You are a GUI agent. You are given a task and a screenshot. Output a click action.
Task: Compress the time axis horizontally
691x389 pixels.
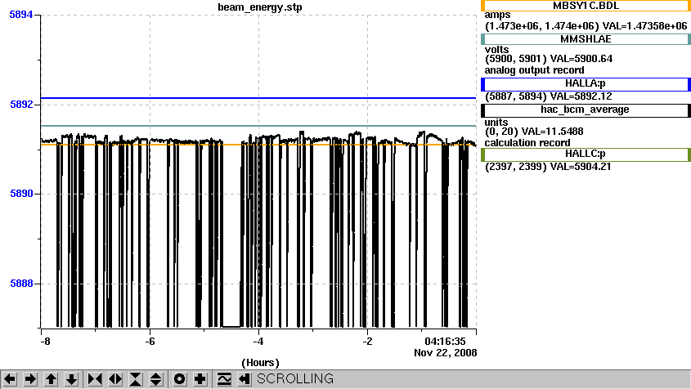pos(95,379)
